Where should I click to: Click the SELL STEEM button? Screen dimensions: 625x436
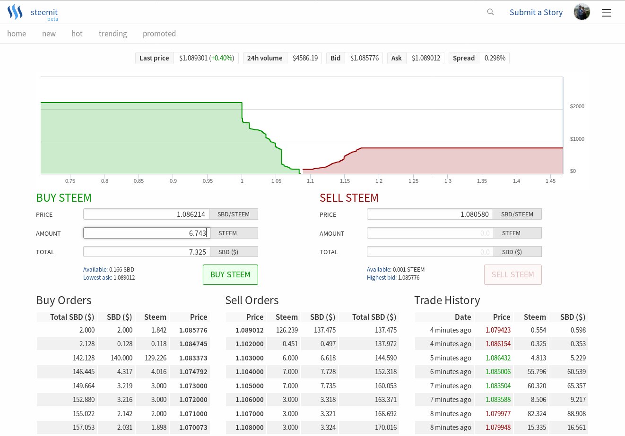tap(513, 274)
